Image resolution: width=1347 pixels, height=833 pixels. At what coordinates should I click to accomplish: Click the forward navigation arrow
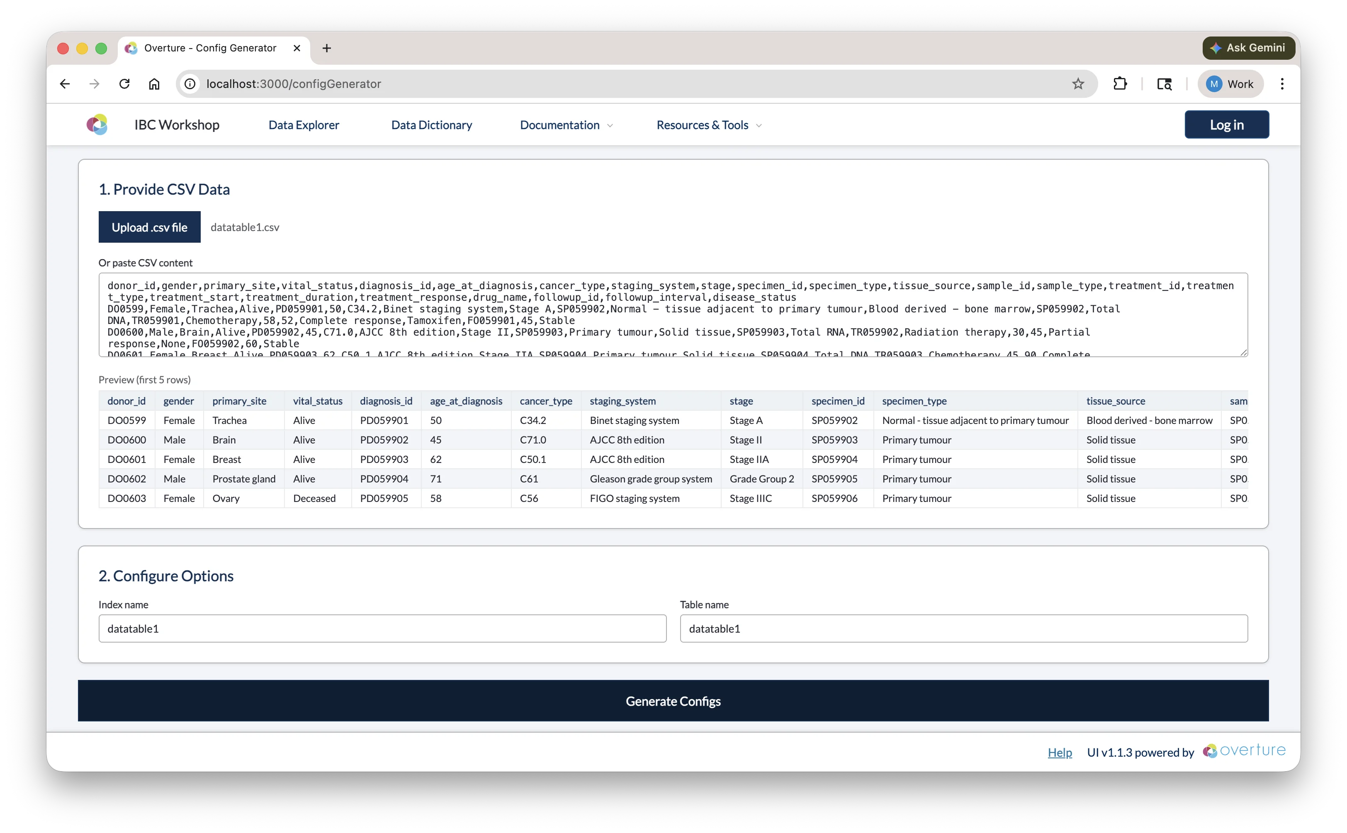[x=94, y=84]
